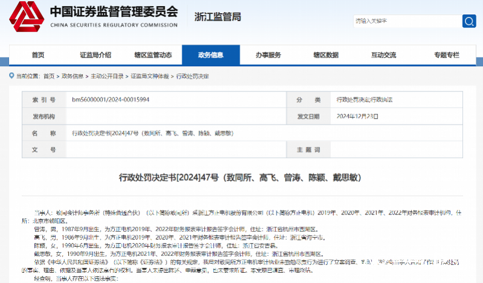This screenshot has height=283, width=483.
Task: Select the highlighted 政务信息 tab
Action: [x=210, y=55]
